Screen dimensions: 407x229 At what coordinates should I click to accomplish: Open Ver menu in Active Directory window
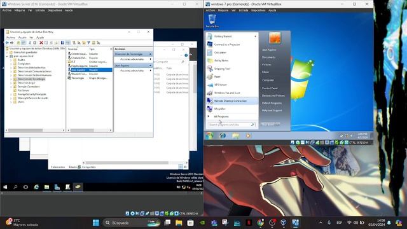coord(31,38)
